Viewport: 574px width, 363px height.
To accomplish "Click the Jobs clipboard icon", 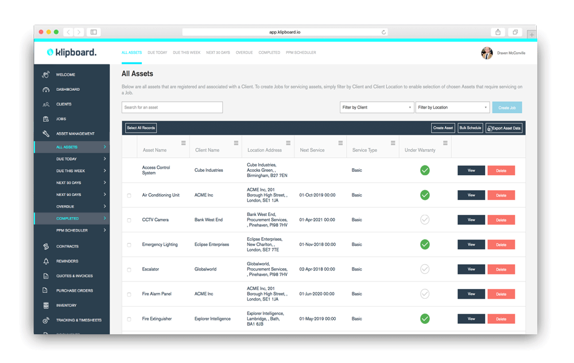I will point(46,119).
